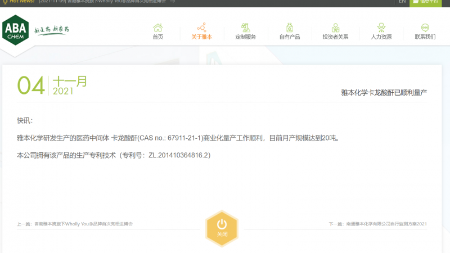Open the Hot News headline dated 2021-11-09
The image size is (450, 253).
(102, 2)
